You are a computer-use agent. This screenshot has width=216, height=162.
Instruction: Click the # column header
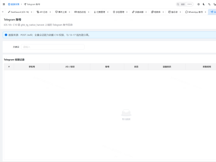tap(9, 67)
